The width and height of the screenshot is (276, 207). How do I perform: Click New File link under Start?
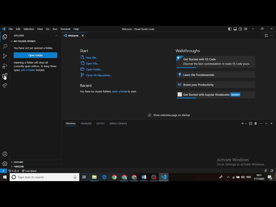point(92,57)
